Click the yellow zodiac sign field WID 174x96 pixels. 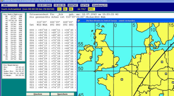pos(91,9)
